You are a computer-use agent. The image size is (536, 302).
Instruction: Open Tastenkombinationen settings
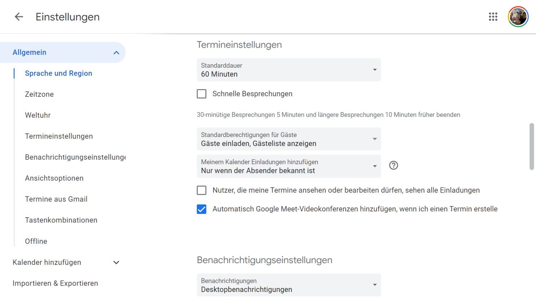(x=61, y=220)
